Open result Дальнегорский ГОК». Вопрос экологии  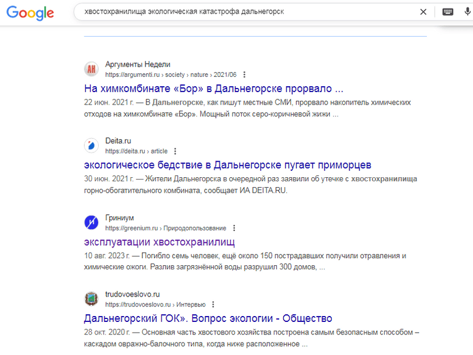(x=208, y=318)
